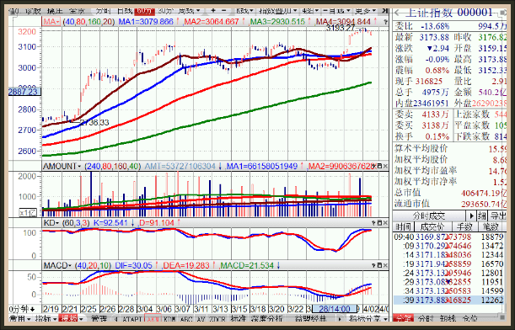Select the 分时 period tab in top toolbar
The image size is (515, 330).
click(x=104, y=11)
